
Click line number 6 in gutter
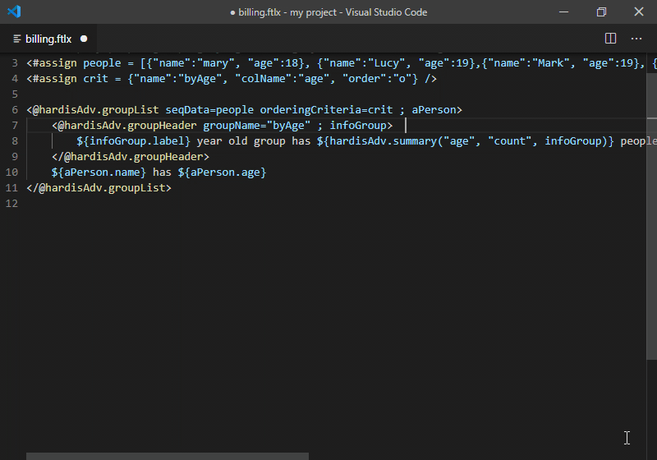[x=15, y=110]
